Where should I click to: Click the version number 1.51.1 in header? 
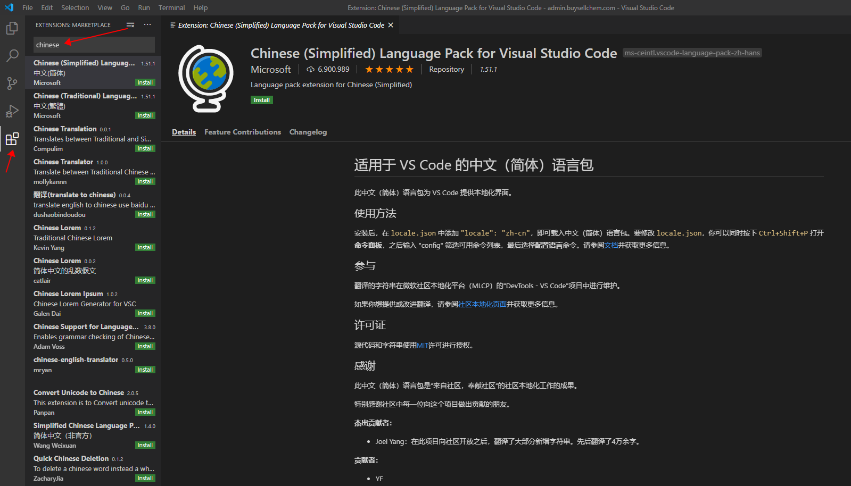[x=488, y=69]
